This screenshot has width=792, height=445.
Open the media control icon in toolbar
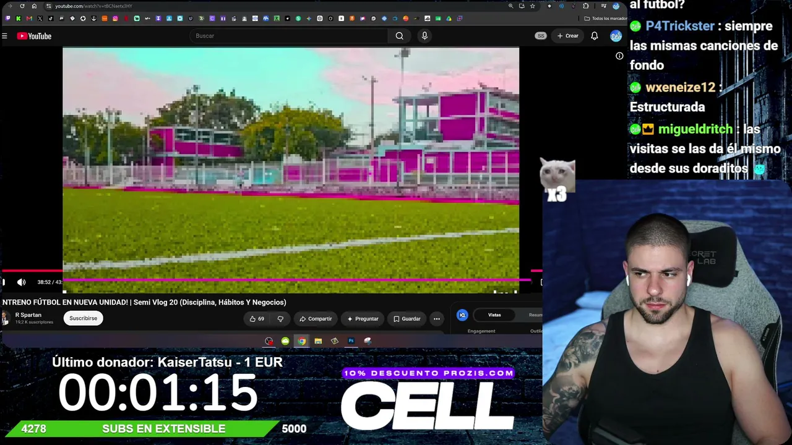pos(604,6)
